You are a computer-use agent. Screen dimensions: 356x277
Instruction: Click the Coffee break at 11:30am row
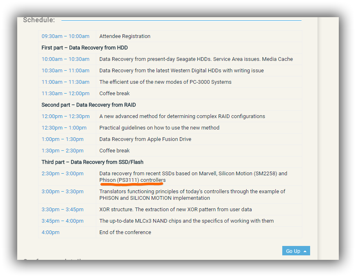click(114, 93)
